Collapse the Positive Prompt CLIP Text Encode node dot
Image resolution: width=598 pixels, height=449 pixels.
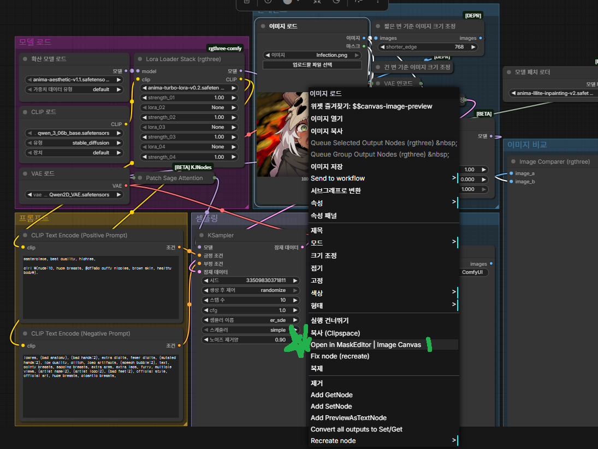coord(25,235)
